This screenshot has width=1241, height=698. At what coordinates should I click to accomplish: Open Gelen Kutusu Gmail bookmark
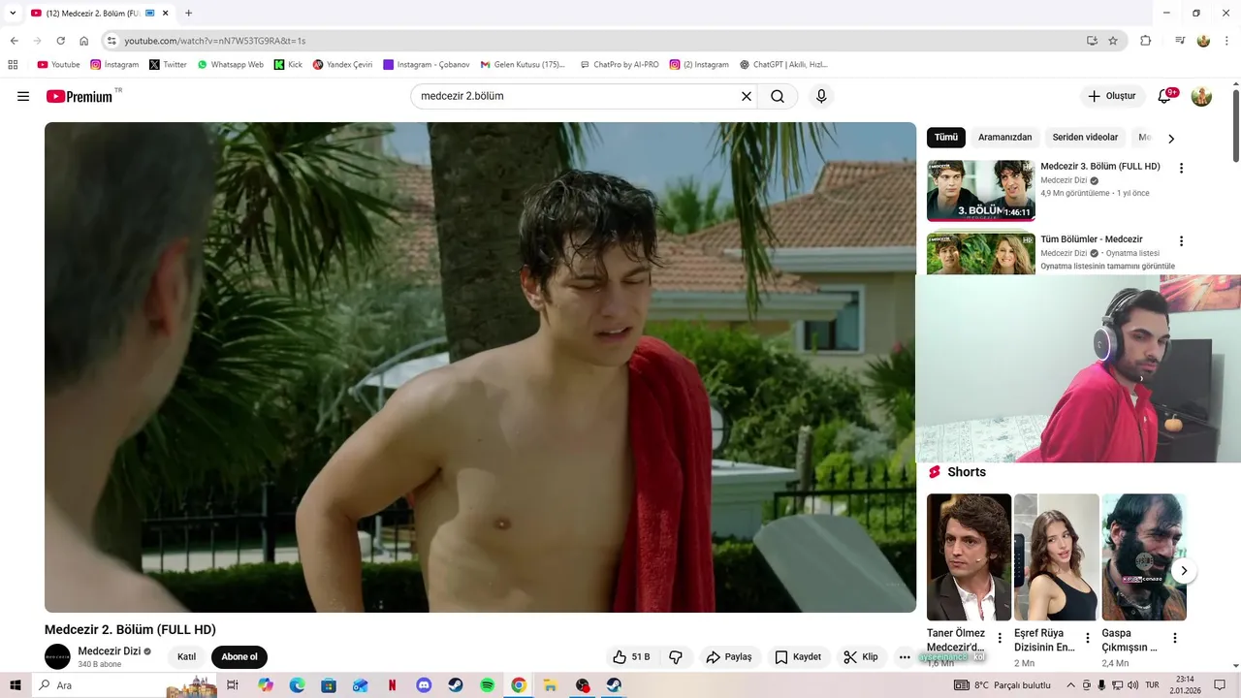coord(523,65)
